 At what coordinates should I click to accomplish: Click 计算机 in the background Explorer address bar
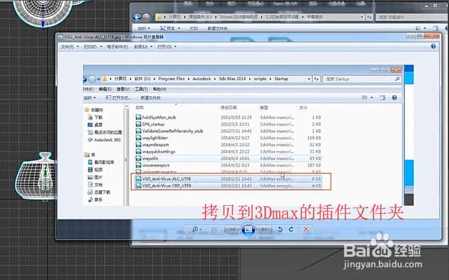(174, 17)
